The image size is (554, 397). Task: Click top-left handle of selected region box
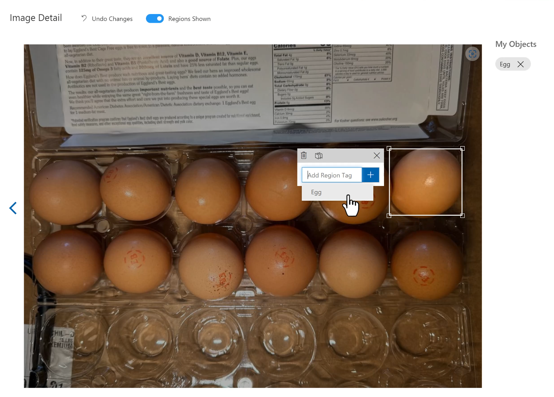pos(389,148)
